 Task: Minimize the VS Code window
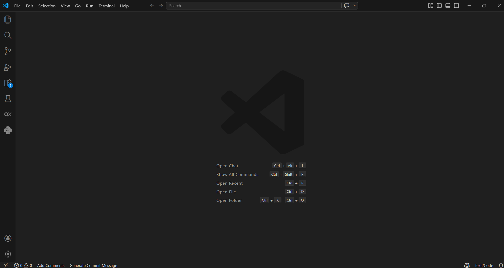469,6
